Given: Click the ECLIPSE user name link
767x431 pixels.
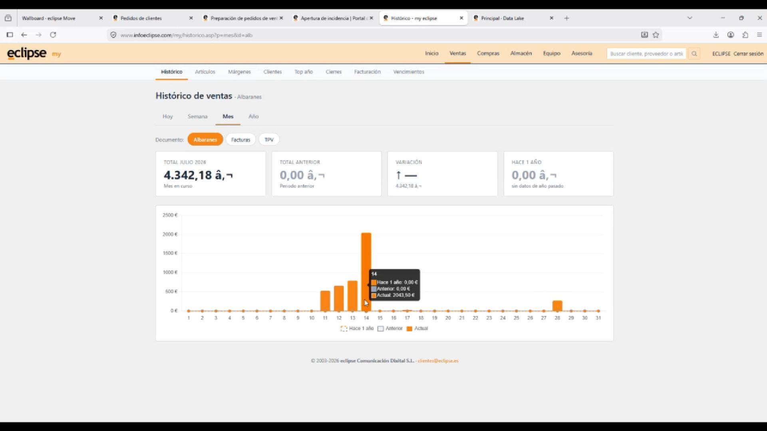Looking at the screenshot, I should (721, 53).
